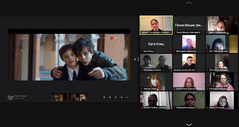239x127 pixels.
Task: Click muted mic icon for 210 Ольга Зайцева
Action: pyautogui.click(x=207, y=70)
